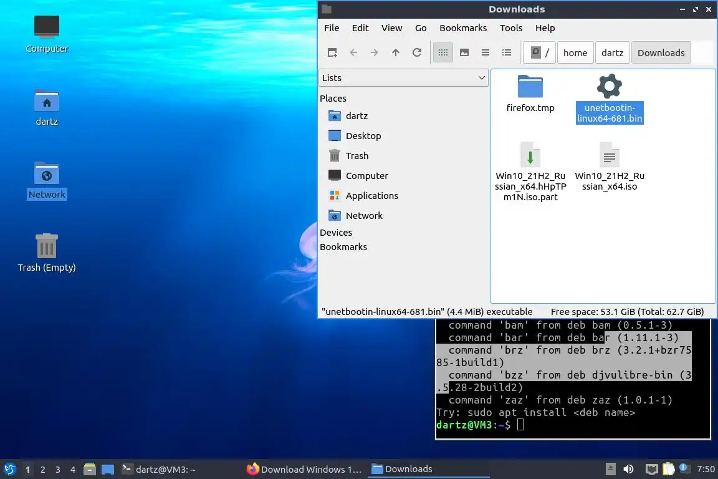Select the firefox.tmp folder

tap(530, 94)
